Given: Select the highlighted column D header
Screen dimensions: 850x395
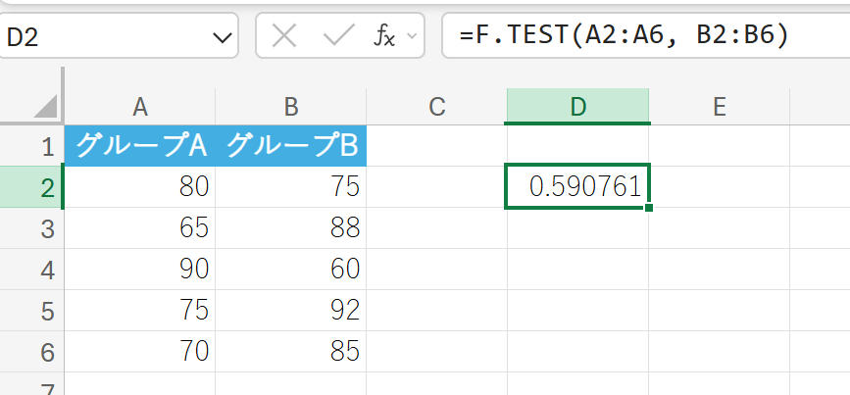Looking at the screenshot, I should (577, 107).
